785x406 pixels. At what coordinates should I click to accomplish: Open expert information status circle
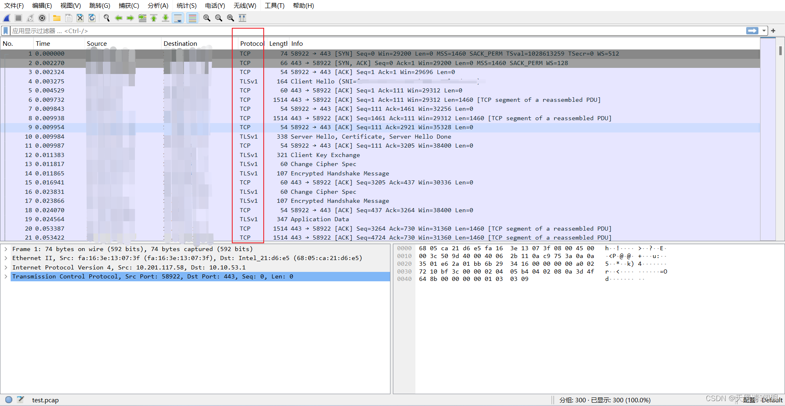pos(9,400)
